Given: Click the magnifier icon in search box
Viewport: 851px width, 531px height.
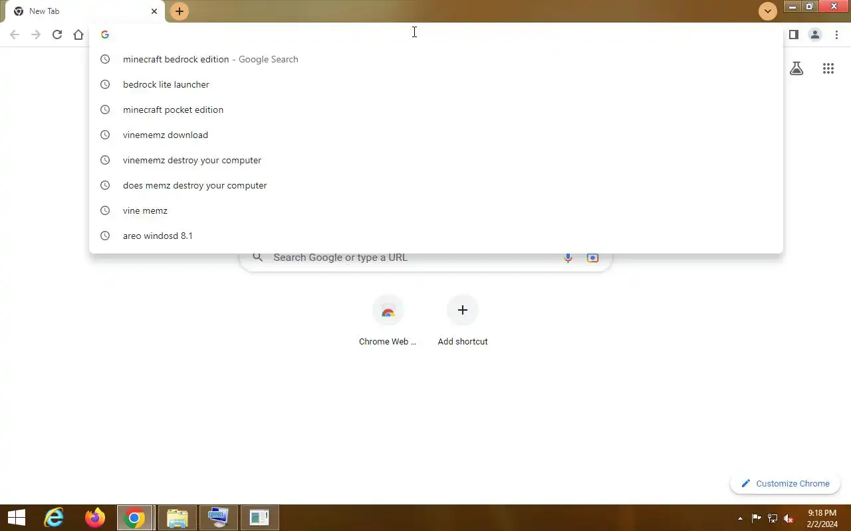Looking at the screenshot, I should point(258,258).
